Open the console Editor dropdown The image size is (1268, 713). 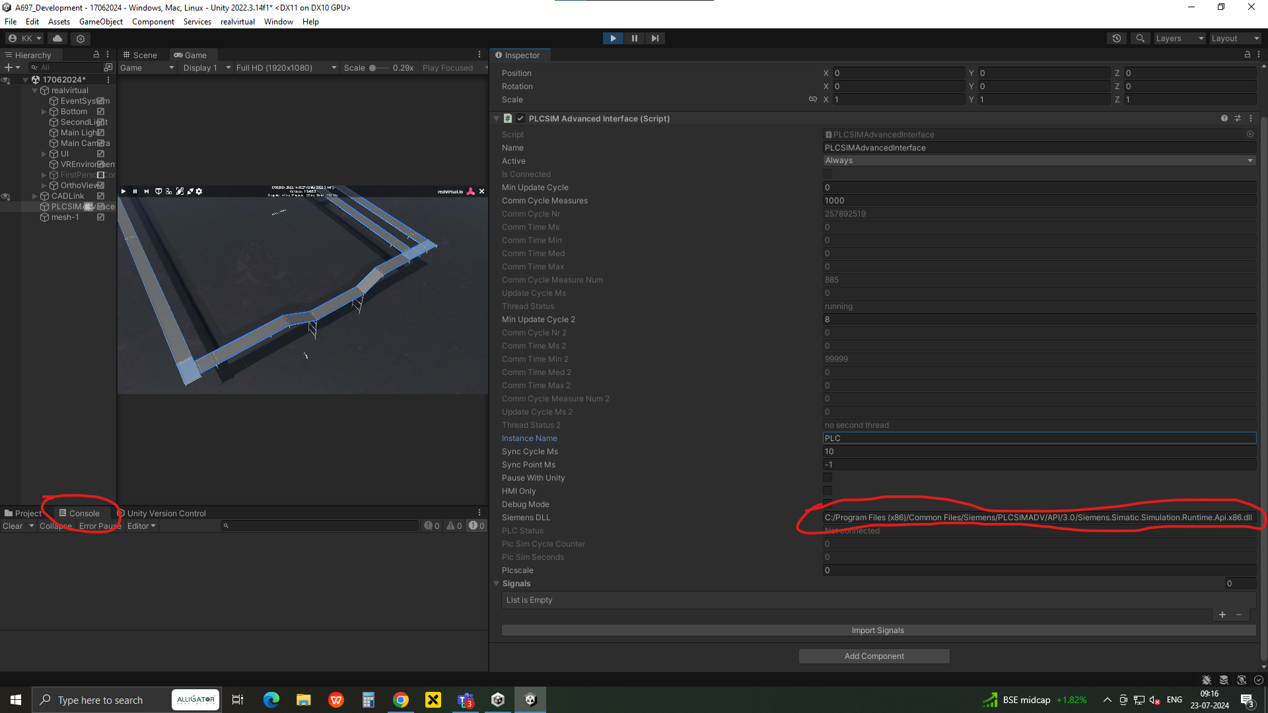[141, 526]
